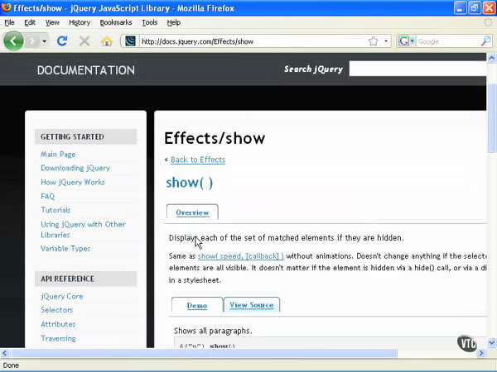This screenshot has width=497, height=372.
Task: Open the Bookmarks menu
Action: tap(116, 22)
